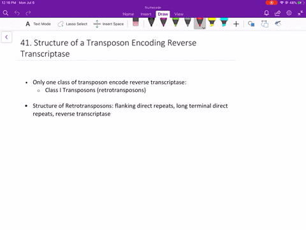This screenshot has width=306, height=230.
Task: Choose the Insert Space tool
Action: [x=108, y=24]
